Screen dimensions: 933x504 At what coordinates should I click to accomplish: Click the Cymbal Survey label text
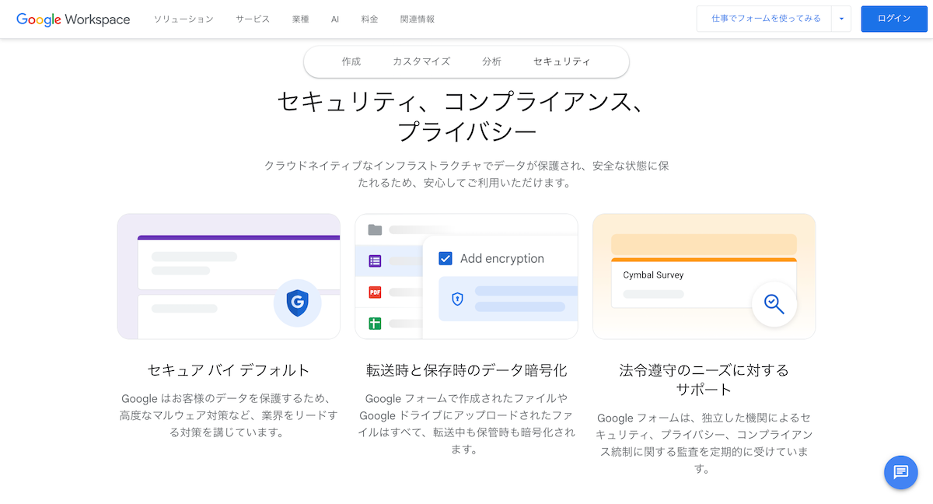click(x=653, y=275)
